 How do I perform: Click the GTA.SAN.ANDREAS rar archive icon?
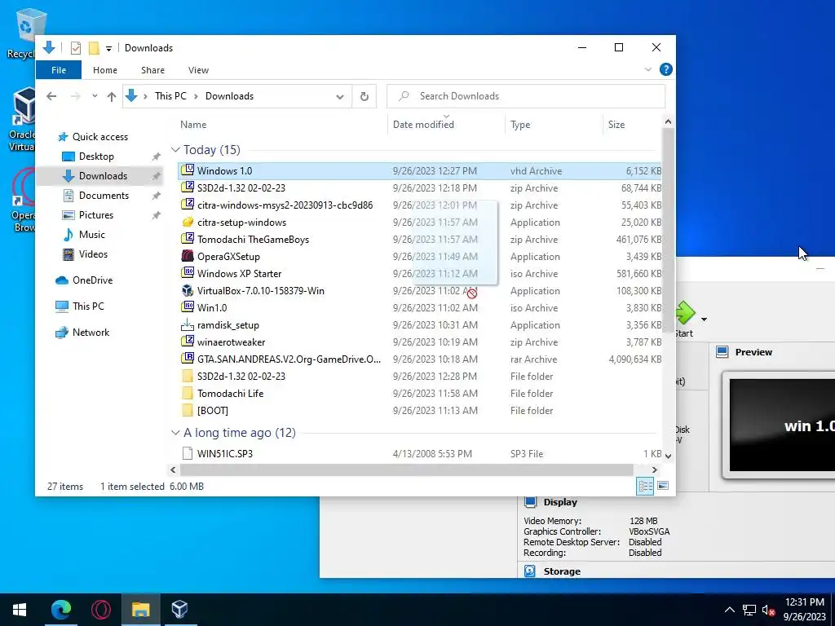pos(188,359)
